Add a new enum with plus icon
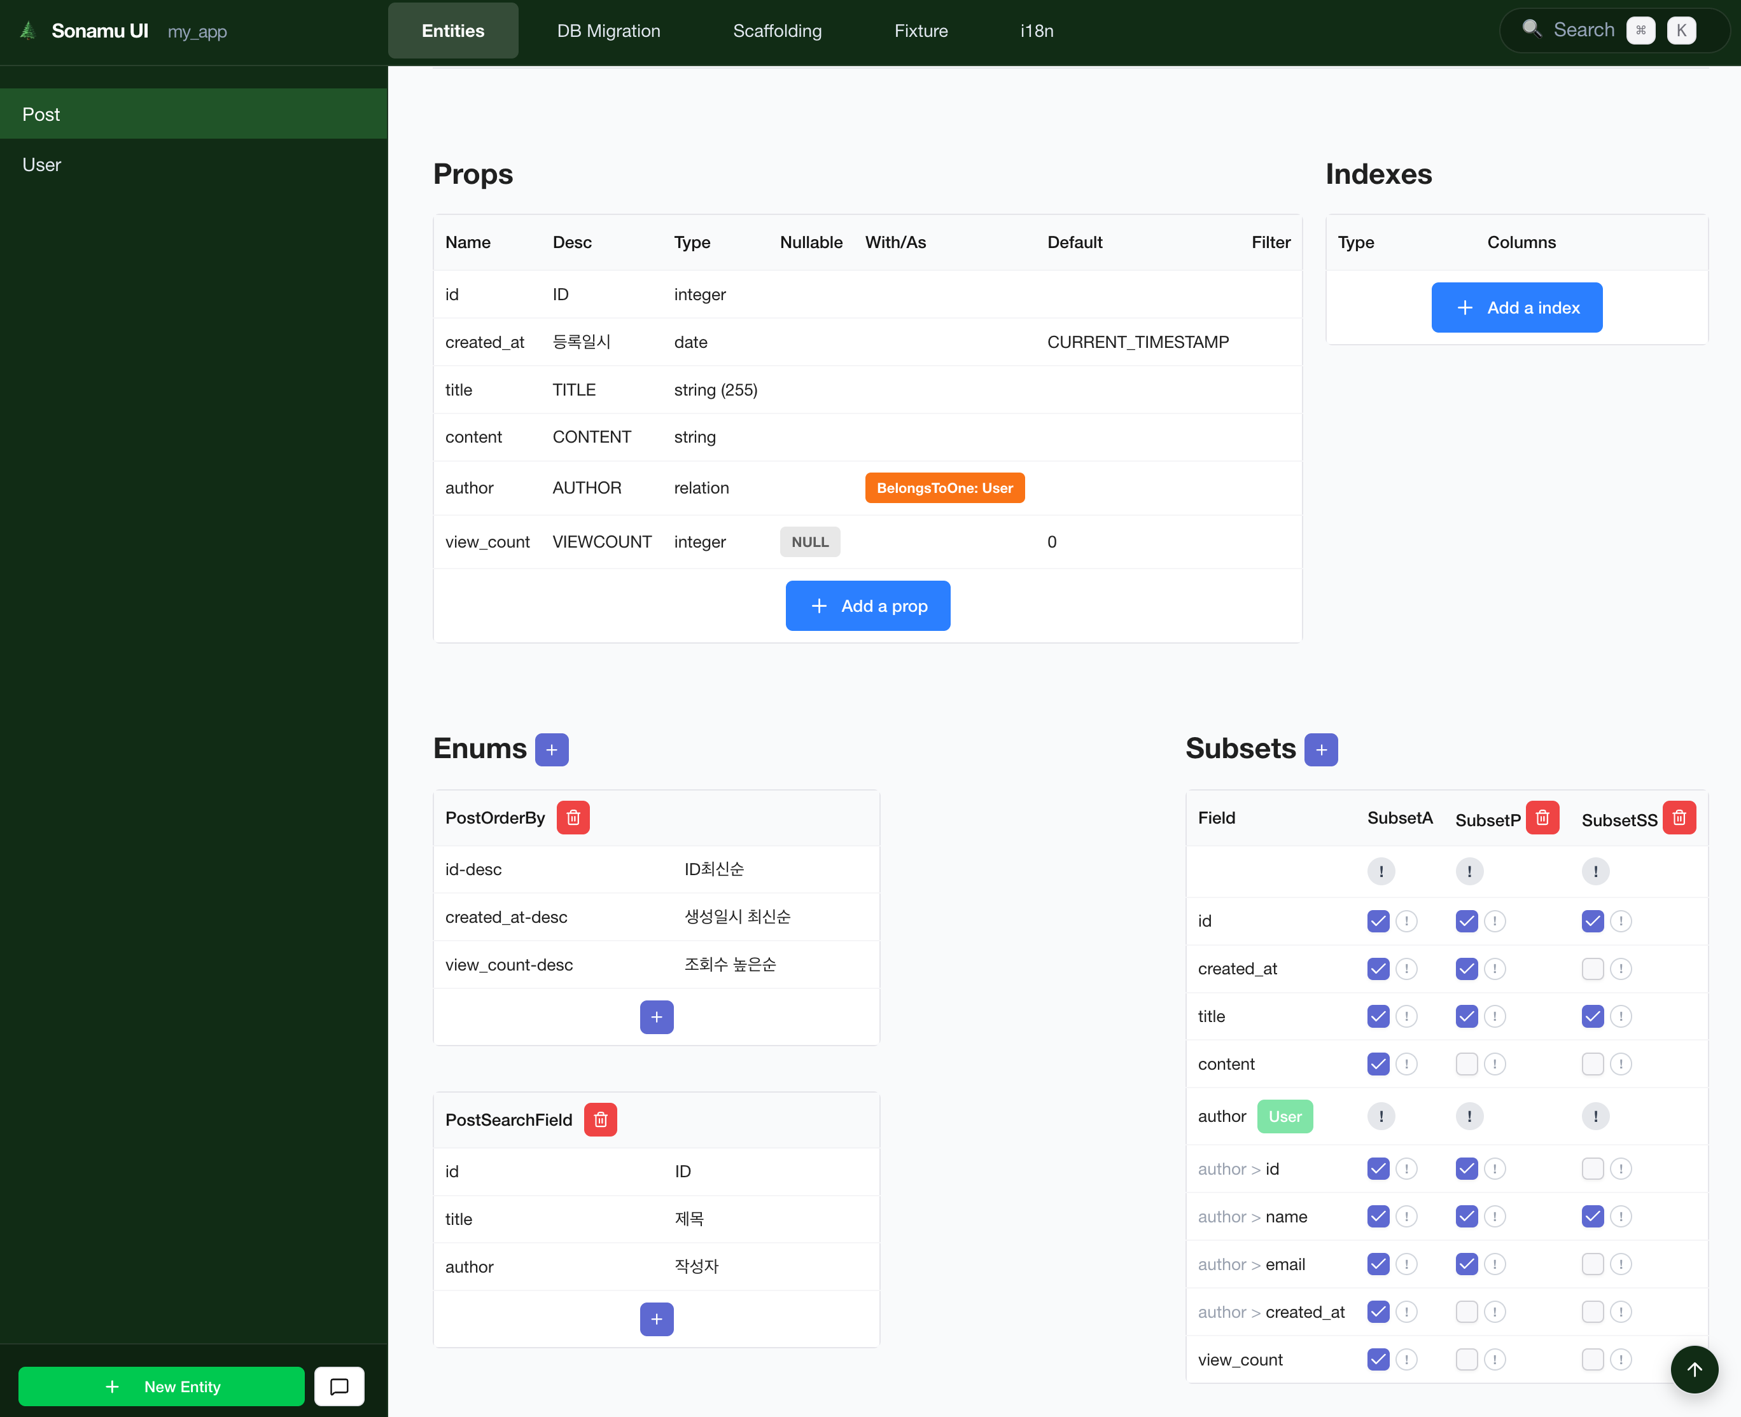This screenshot has width=1741, height=1417. 551,749
